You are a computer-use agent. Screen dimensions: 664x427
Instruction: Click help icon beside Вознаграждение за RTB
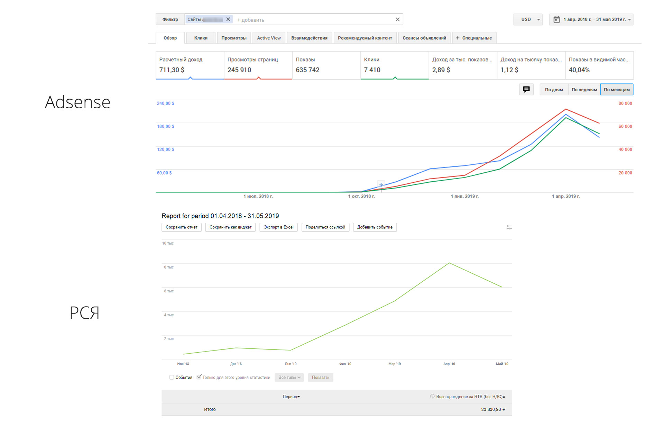click(432, 397)
